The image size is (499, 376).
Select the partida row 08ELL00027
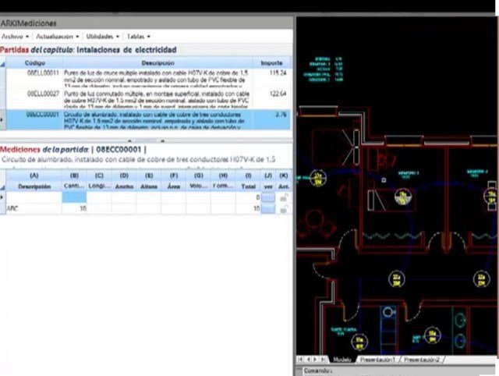pyautogui.click(x=148, y=99)
